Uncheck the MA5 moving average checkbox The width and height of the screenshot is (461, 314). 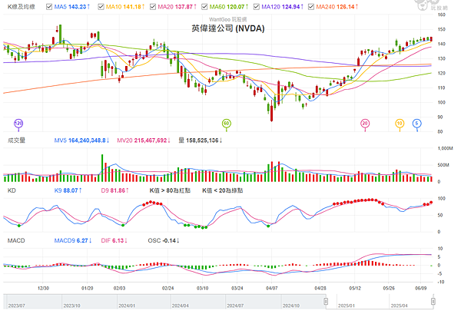[49, 6]
